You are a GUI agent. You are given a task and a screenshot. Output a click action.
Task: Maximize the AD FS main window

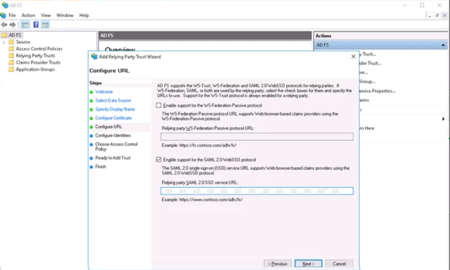pyautogui.click(x=422, y=5)
